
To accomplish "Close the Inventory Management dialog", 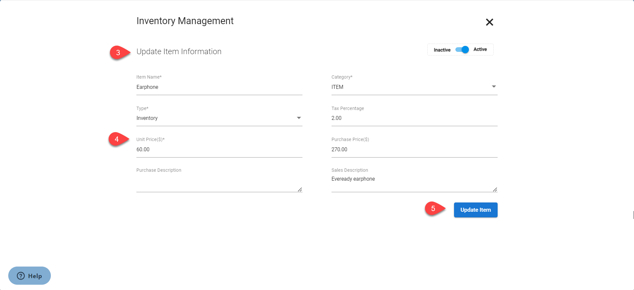I will pos(489,22).
